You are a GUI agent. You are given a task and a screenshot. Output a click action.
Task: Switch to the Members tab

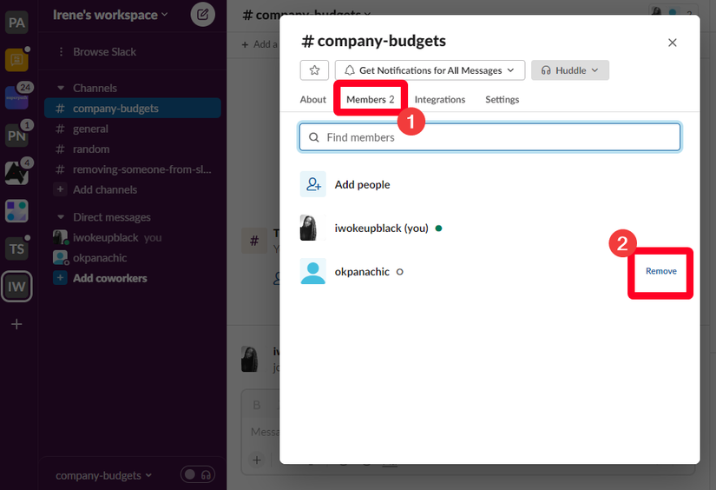pos(370,100)
